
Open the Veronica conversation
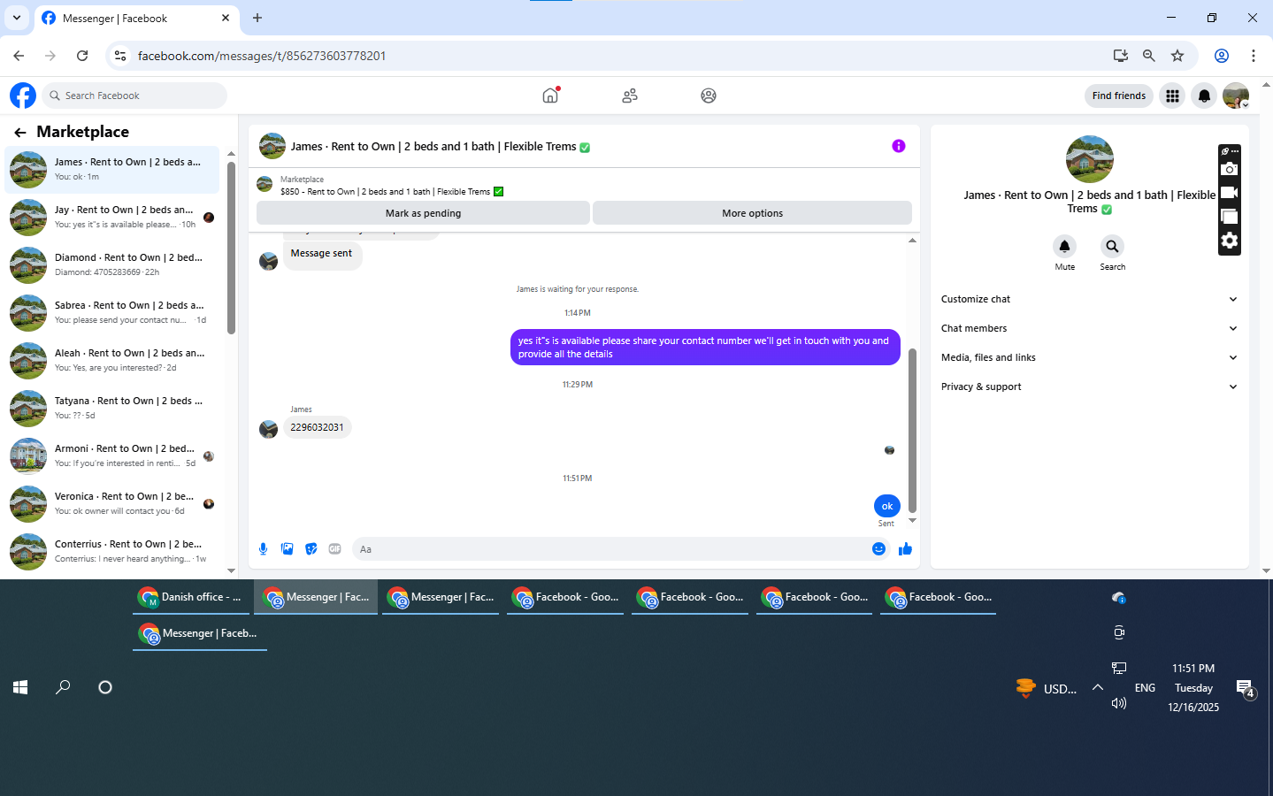click(112, 504)
